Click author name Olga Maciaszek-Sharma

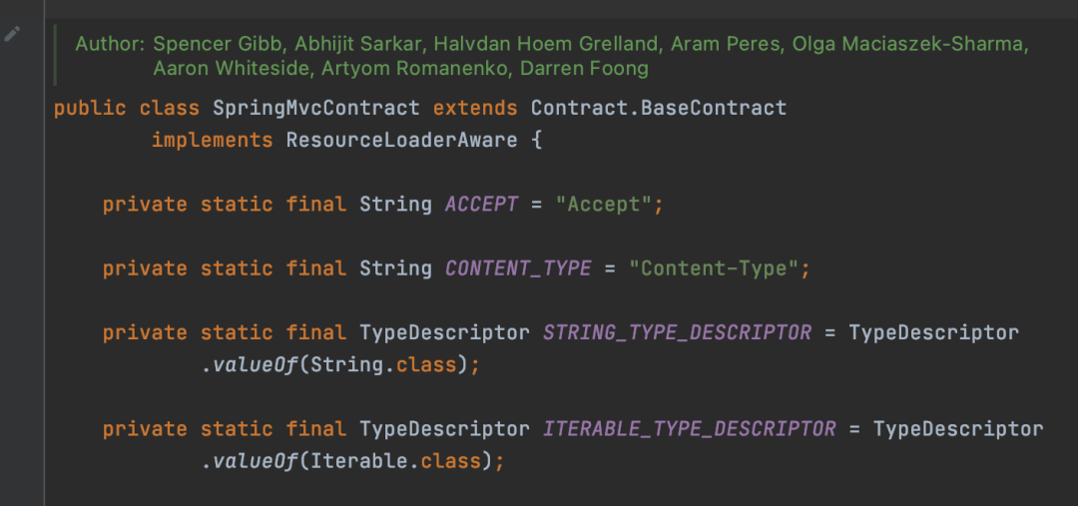click(x=909, y=44)
